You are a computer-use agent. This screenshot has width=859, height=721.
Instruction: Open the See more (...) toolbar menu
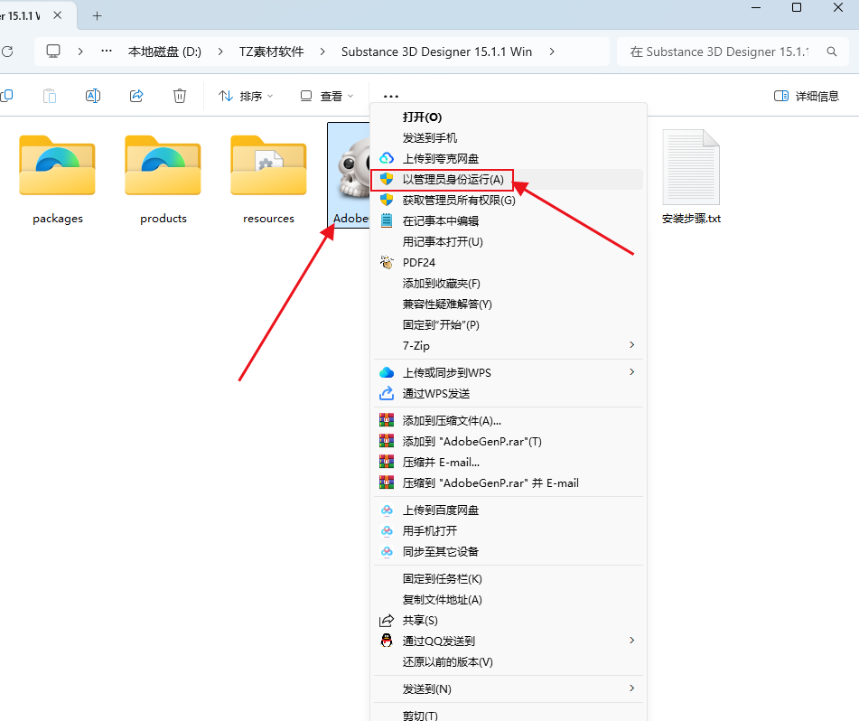[390, 97]
